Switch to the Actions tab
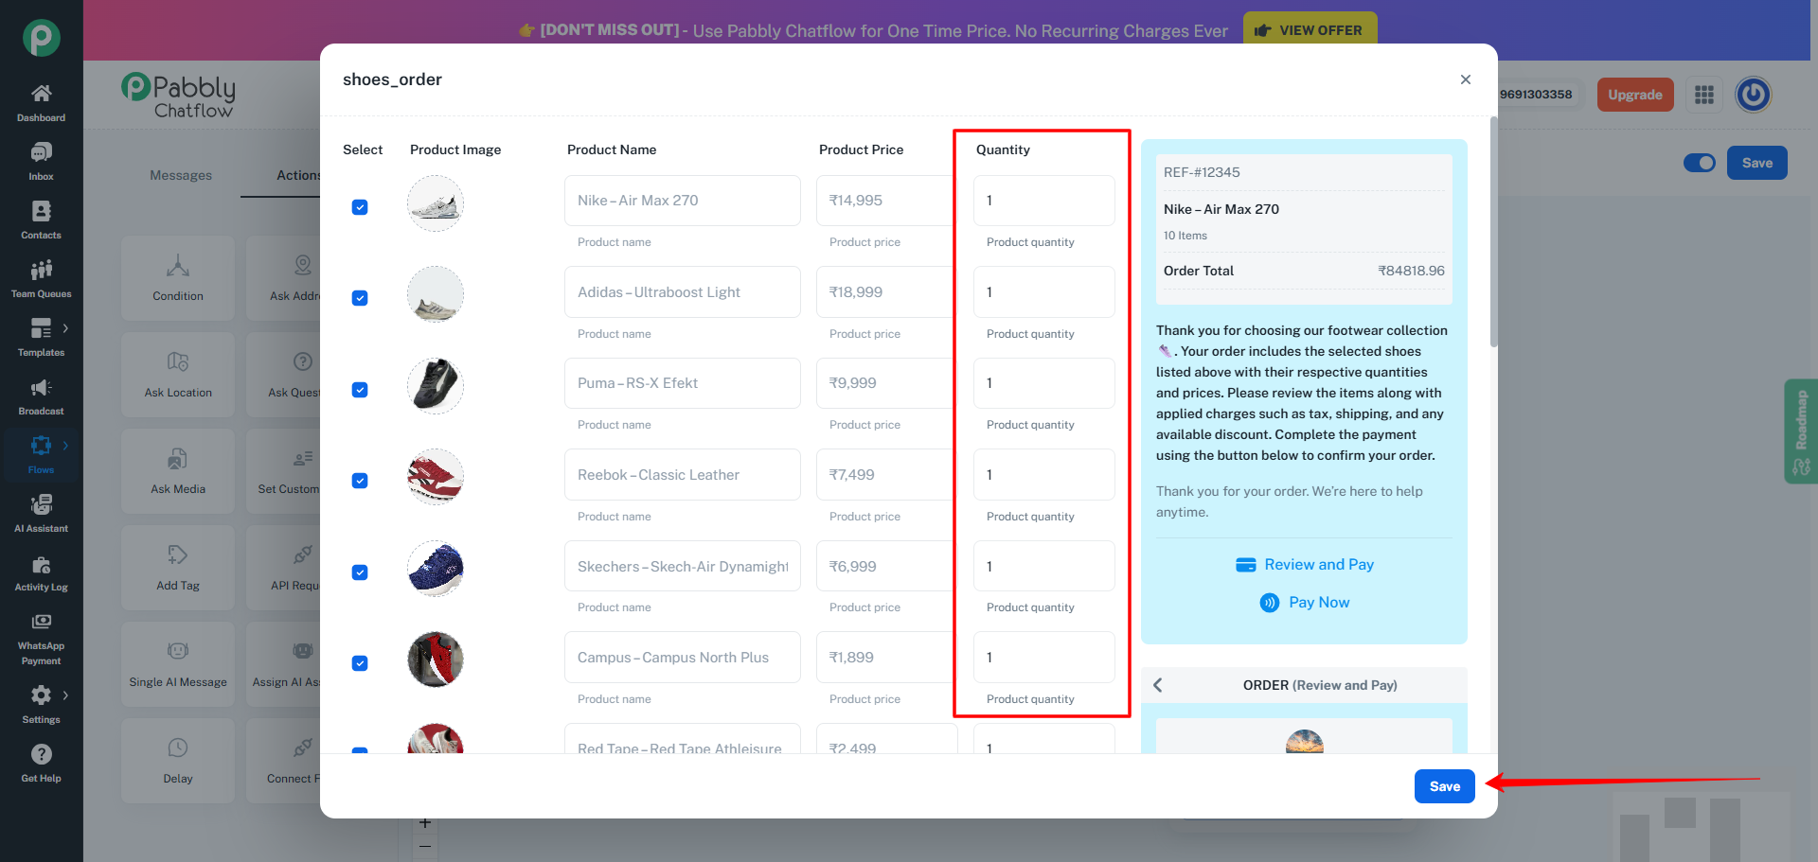This screenshot has width=1818, height=862. click(x=298, y=175)
